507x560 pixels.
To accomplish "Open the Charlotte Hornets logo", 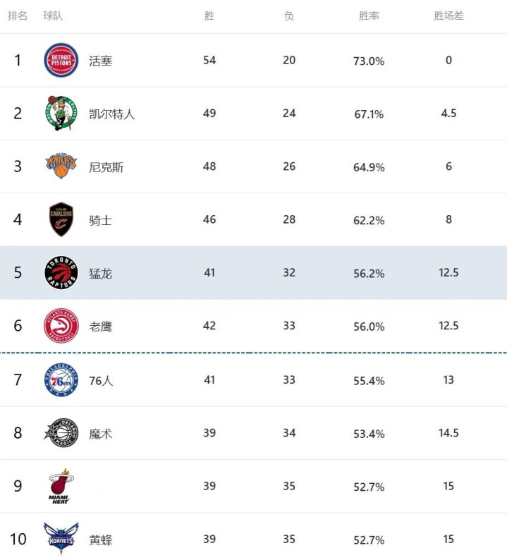I will click(x=61, y=540).
